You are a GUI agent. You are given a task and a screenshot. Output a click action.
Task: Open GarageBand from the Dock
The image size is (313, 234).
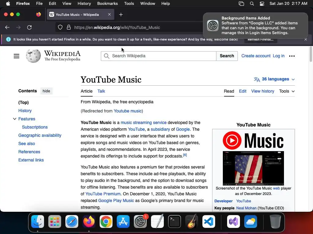coord(192,222)
